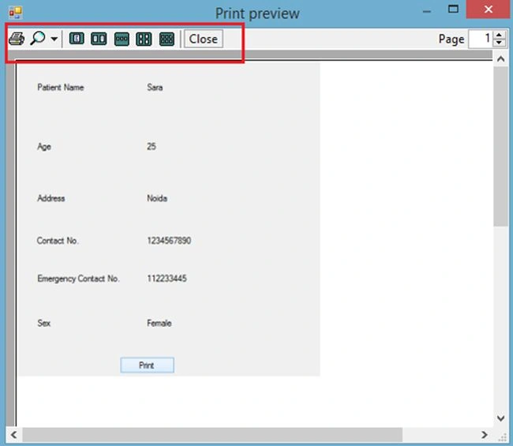The image size is (513, 446).
Task: Click the Emergency Contact No. label
Action: click(x=78, y=279)
